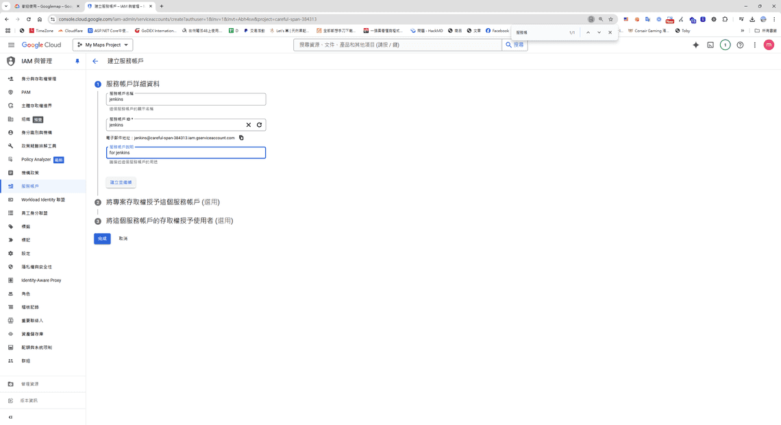Copy the jenkins service account email address
Image resolution: width=781 pixels, height=425 pixels.
click(240, 137)
